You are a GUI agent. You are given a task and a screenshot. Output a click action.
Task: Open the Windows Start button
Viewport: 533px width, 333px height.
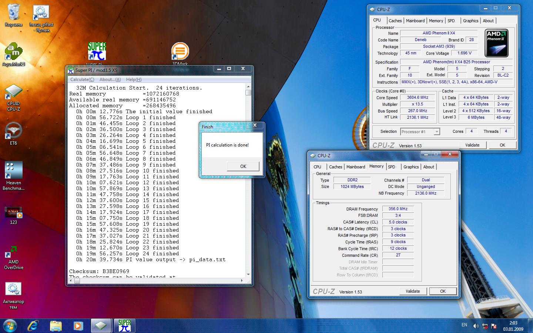click(x=10, y=326)
